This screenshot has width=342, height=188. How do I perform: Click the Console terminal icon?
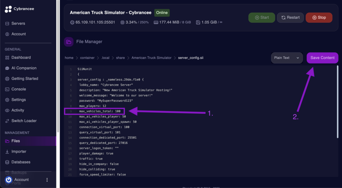click(7, 89)
